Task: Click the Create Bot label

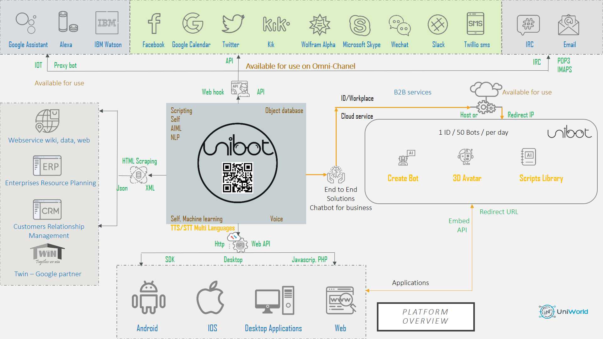Action: (x=403, y=178)
